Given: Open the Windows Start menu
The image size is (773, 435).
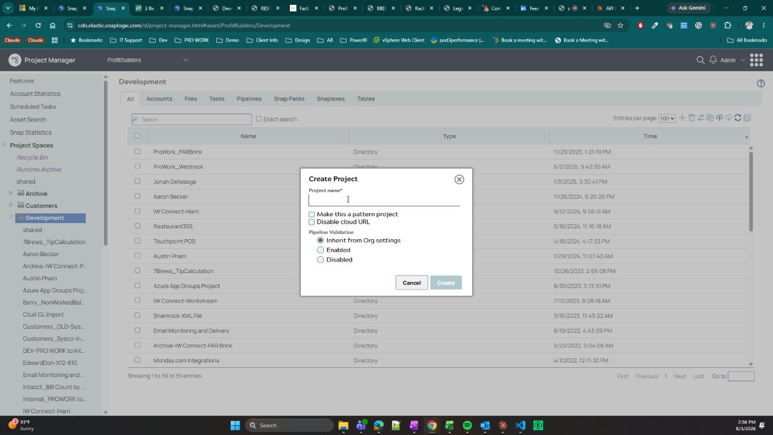Looking at the screenshot, I should pyautogui.click(x=236, y=425).
